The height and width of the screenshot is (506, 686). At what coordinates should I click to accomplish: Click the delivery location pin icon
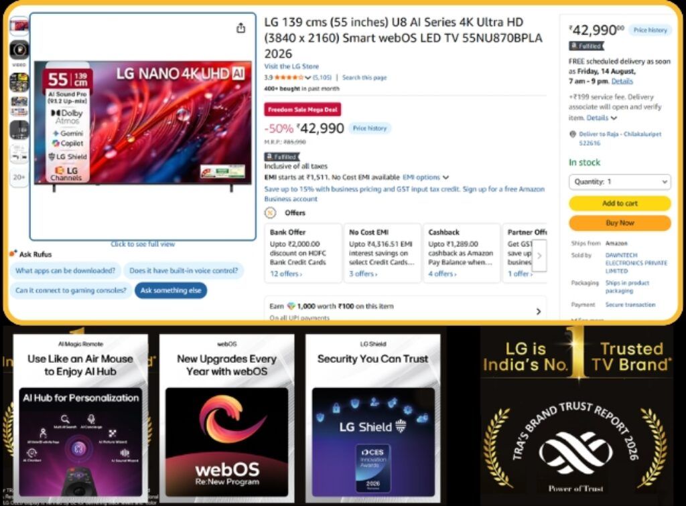(572, 134)
